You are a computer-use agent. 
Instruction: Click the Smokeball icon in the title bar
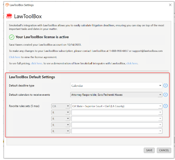coord(7,5)
